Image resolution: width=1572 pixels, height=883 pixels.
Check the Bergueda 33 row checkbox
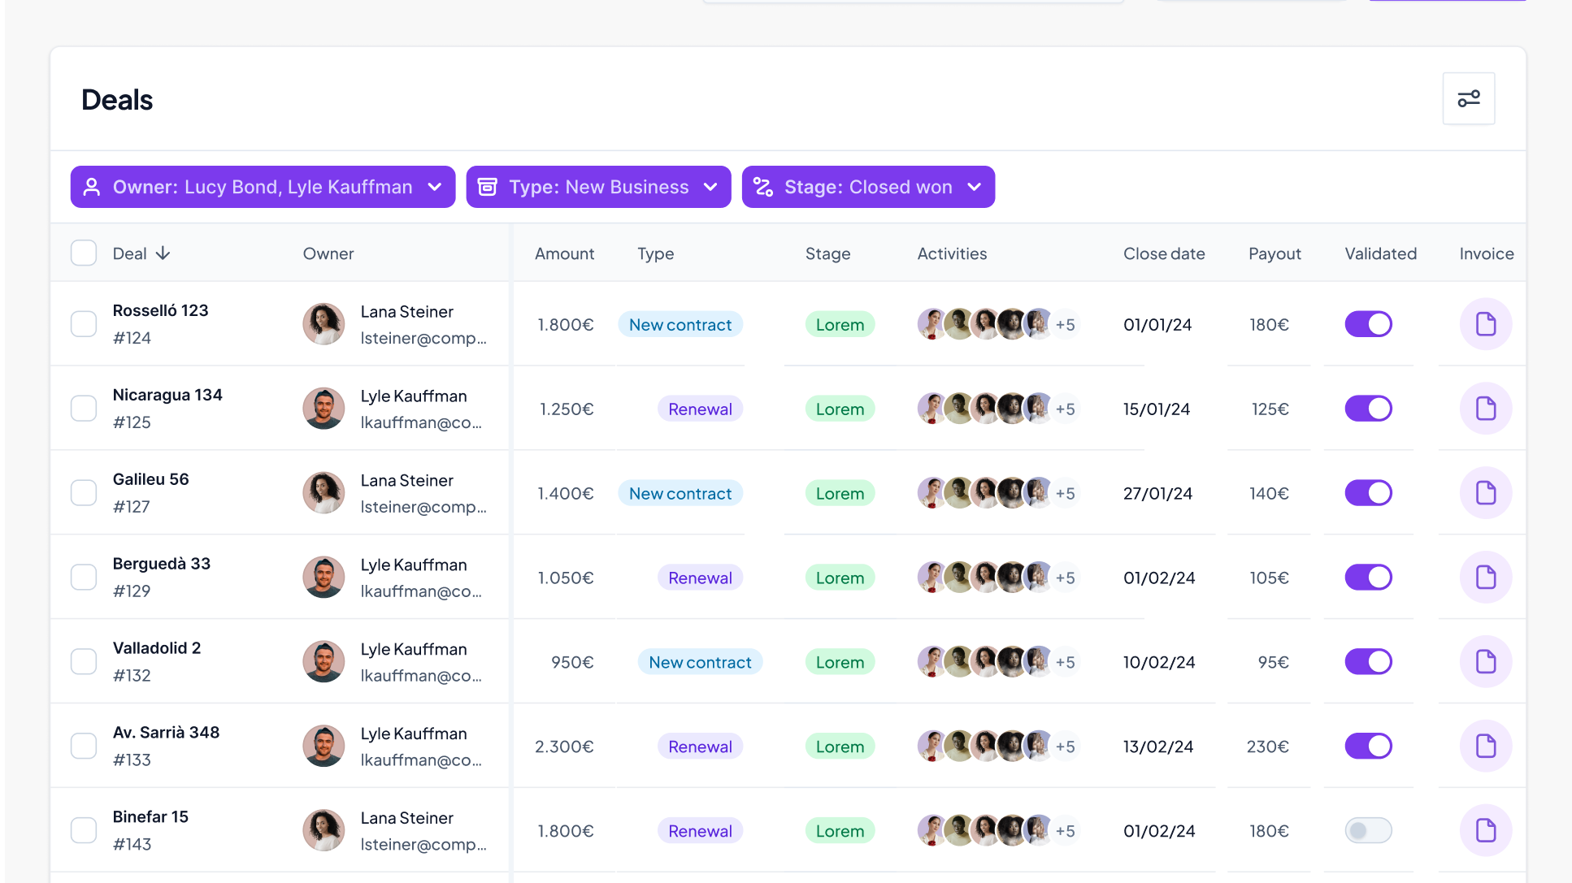[x=84, y=578]
